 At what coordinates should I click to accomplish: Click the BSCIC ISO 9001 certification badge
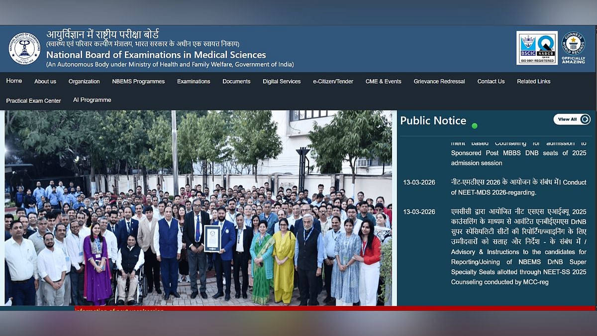point(537,48)
